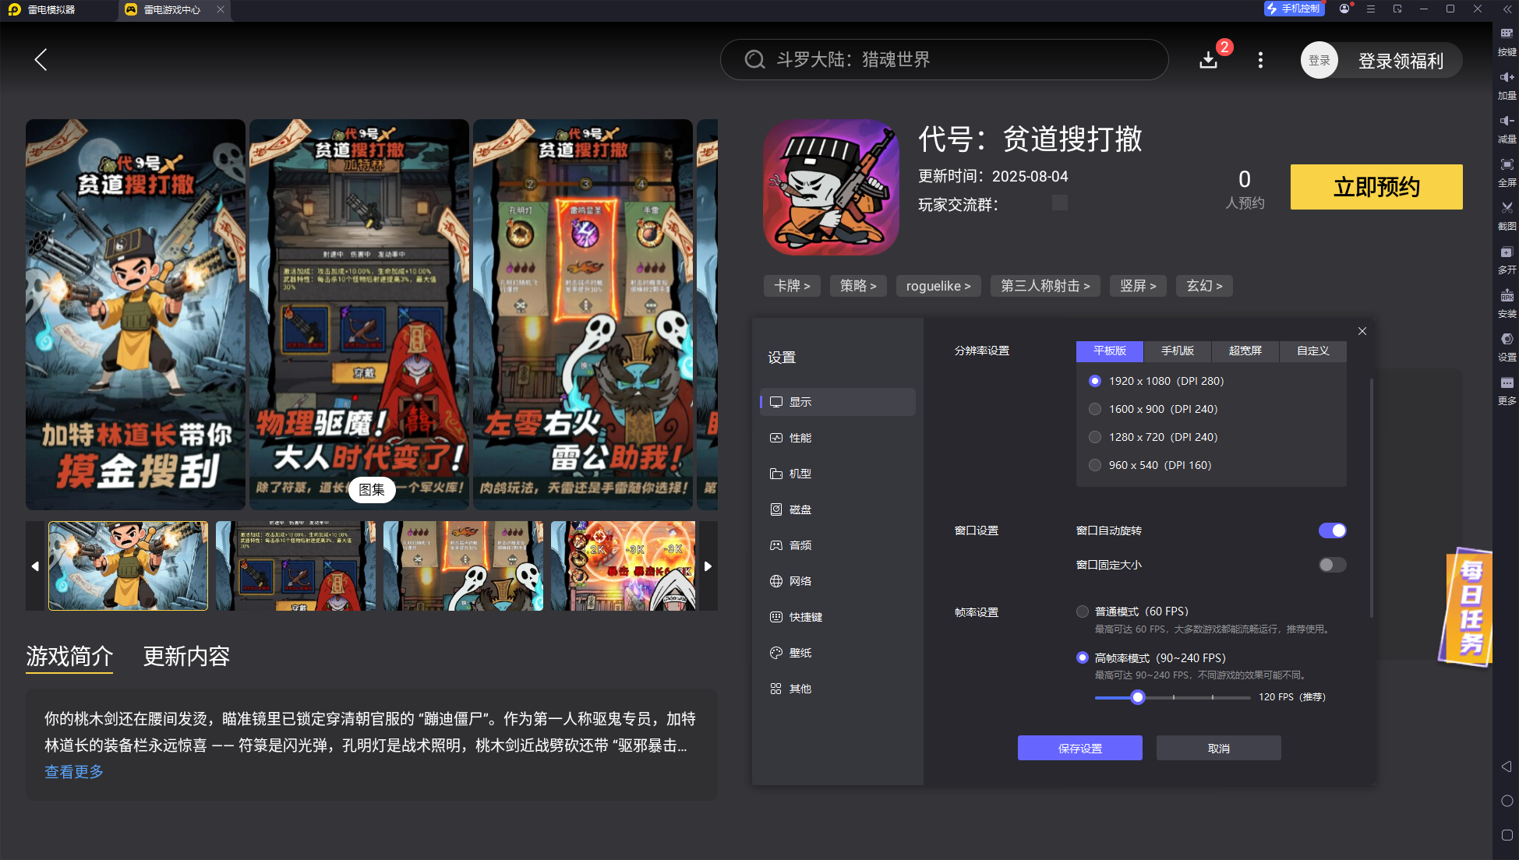Viewport: 1519px width, 860px height.
Task: Select 高帧率模式 90~240 FPS radio
Action: 1083,658
